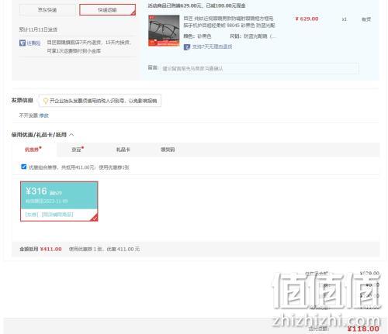Click the 7-day return icon under the product
388x334 pixels.
coord(187,47)
